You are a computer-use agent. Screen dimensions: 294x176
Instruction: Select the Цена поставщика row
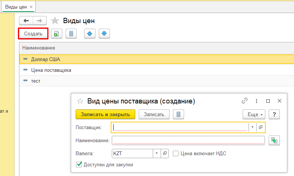[51, 70]
